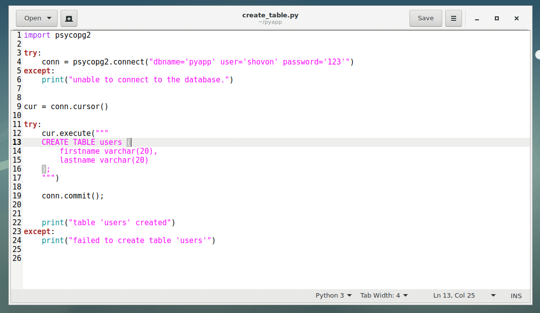Place cursor on cur = conn.cursor() line
The height and width of the screenshot is (313, 540).
click(x=66, y=107)
